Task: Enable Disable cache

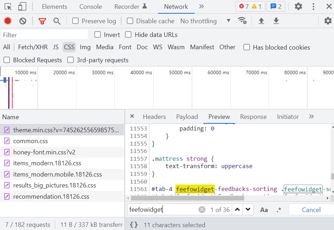Action: pos(130,21)
